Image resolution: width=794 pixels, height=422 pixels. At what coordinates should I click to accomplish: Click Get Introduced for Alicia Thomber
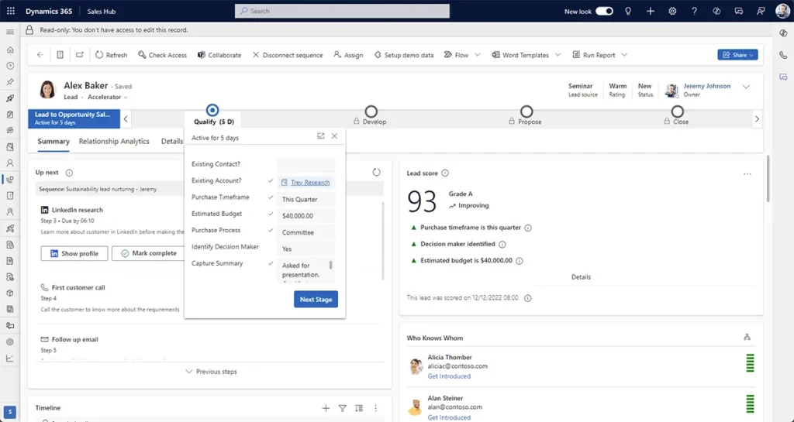(x=449, y=376)
